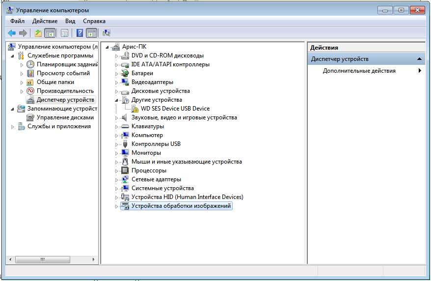This screenshot has width=431, height=281.
Task: Select Диспетчер устройств in left tree
Action: [x=65, y=100]
